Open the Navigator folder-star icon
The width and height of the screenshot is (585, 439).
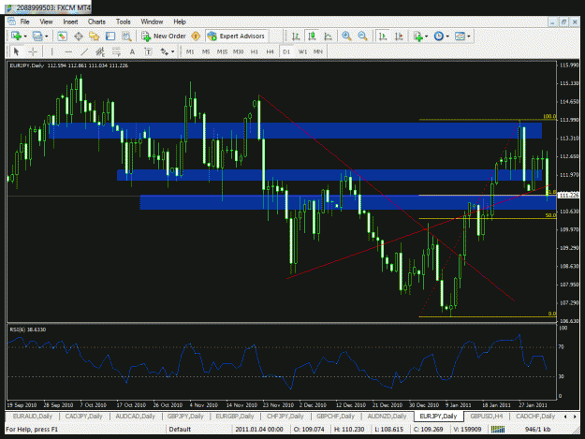(94, 37)
